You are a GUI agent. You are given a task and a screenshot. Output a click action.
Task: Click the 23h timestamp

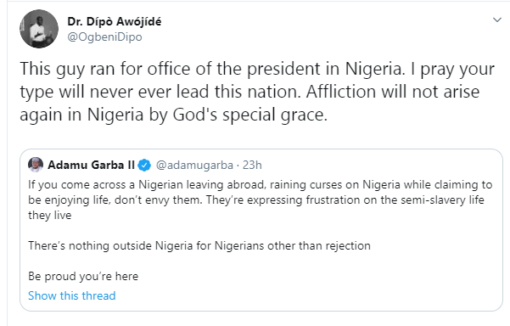point(252,166)
